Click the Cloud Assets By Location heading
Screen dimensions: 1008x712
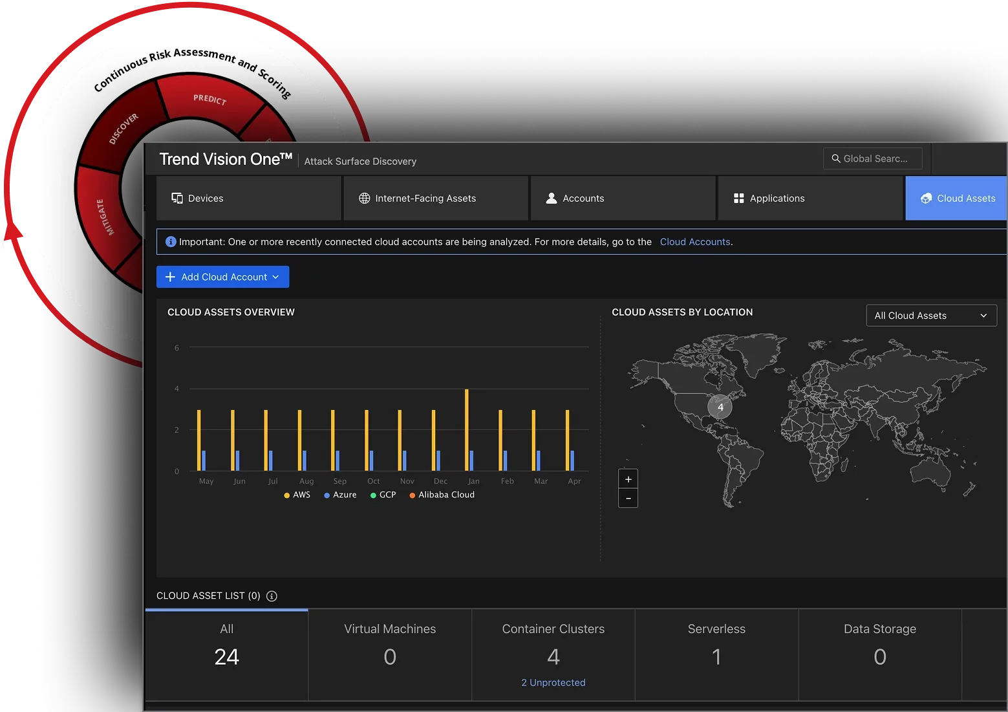pos(682,312)
